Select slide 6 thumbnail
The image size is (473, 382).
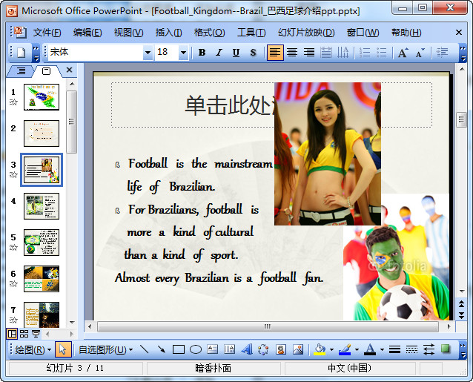pos(42,279)
